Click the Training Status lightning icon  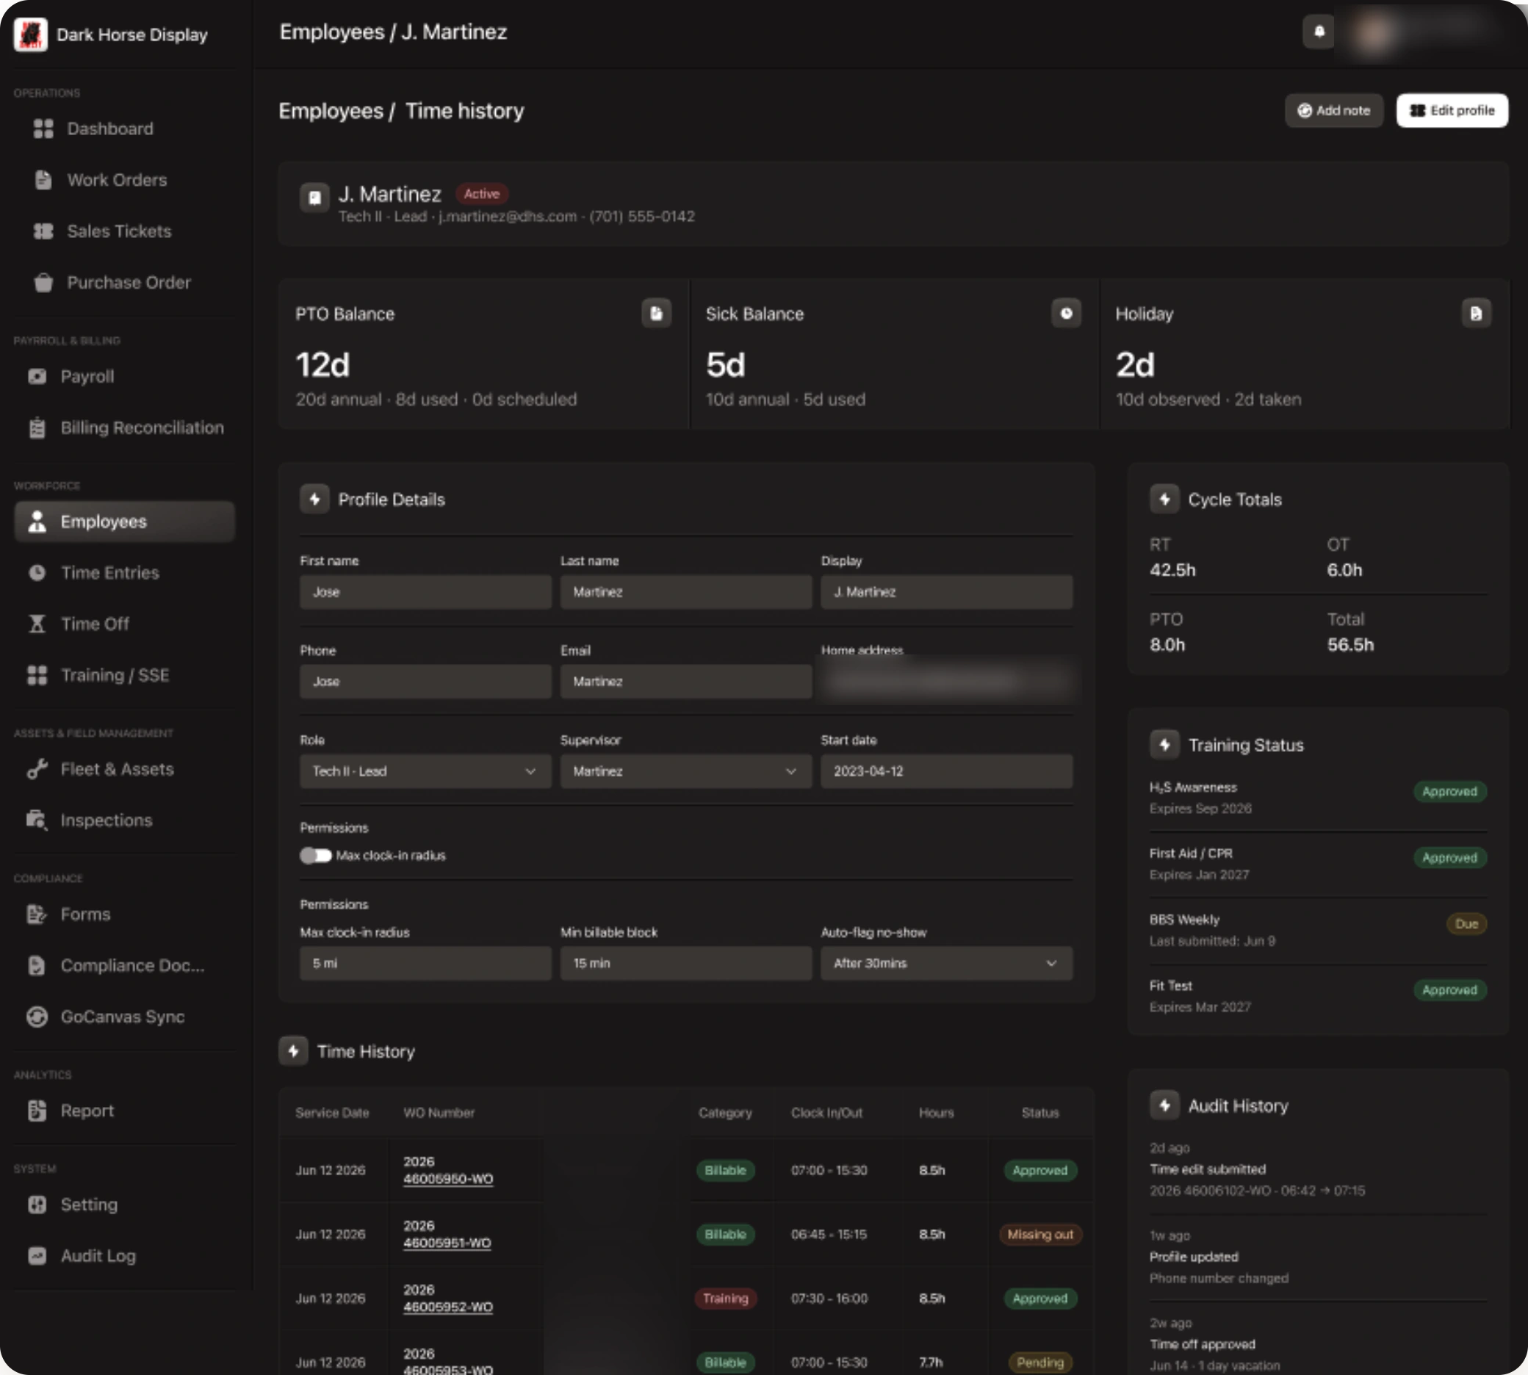click(x=1164, y=745)
